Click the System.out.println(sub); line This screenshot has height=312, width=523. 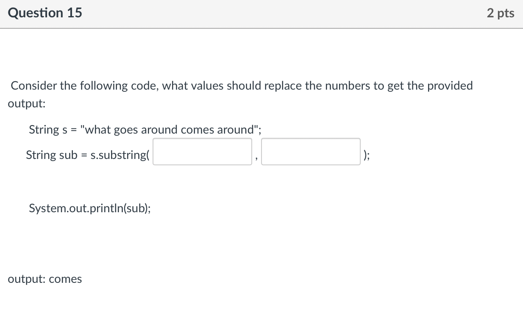[89, 208]
